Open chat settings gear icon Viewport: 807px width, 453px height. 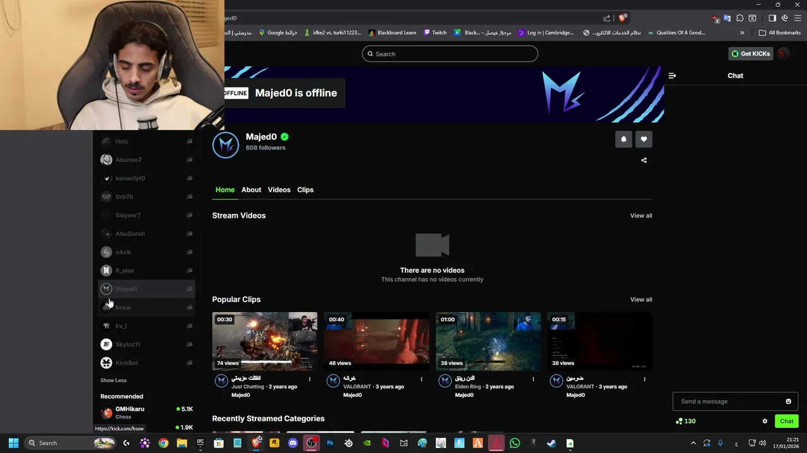click(765, 422)
